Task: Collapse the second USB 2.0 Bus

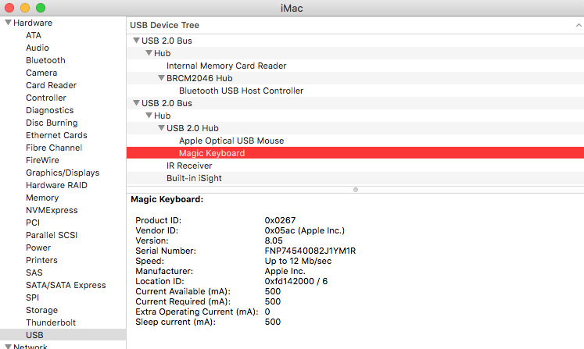Action: click(136, 103)
